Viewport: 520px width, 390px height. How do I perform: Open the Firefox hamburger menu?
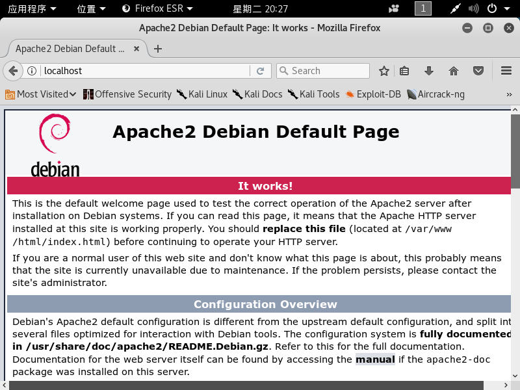tap(506, 71)
